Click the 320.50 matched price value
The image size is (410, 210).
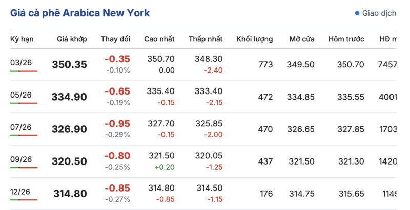[69, 161]
